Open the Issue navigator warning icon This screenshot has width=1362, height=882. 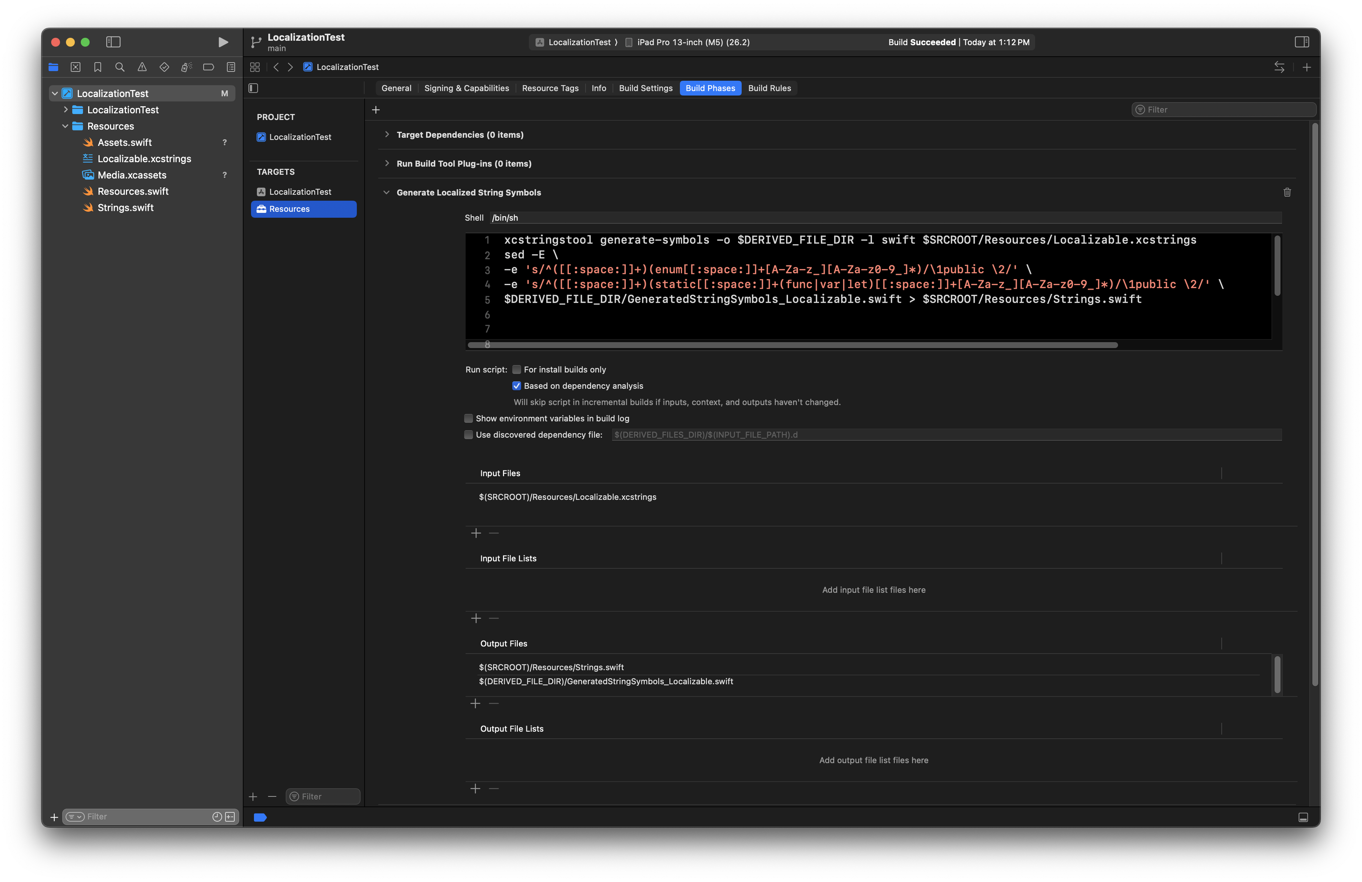[x=142, y=67]
